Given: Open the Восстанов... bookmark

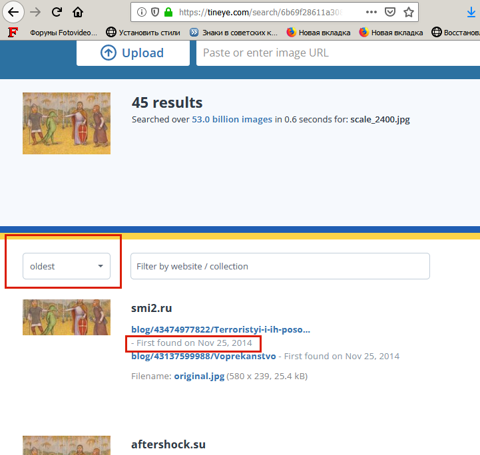Looking at the screenshot, I should point(455,33).
